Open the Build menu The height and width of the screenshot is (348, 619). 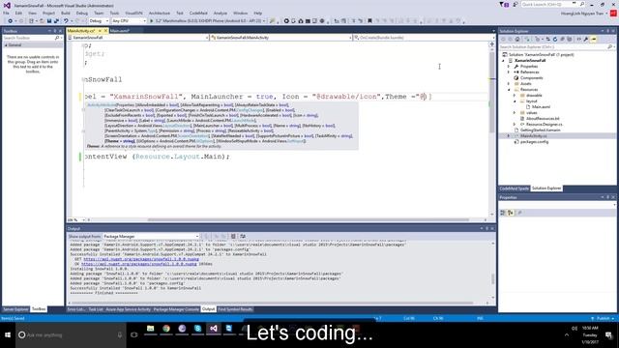pyautogui.click(x=66, y=13)
